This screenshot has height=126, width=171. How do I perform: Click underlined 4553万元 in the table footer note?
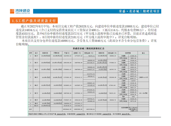click(126, 114)
